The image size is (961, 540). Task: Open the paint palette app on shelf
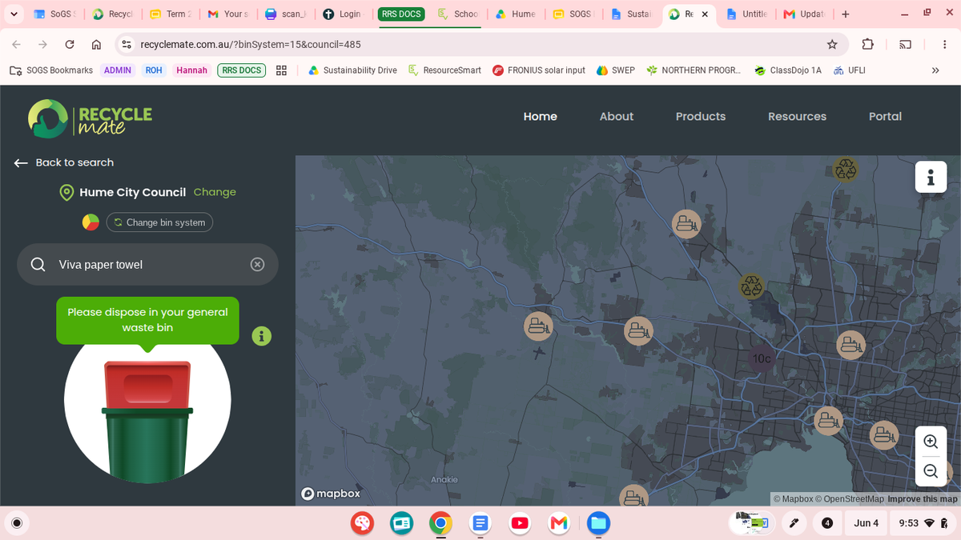pyautogui.click(x=362, y=523)
